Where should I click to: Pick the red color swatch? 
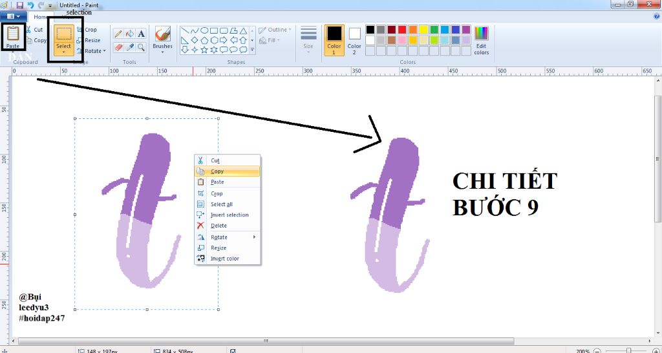402,30
